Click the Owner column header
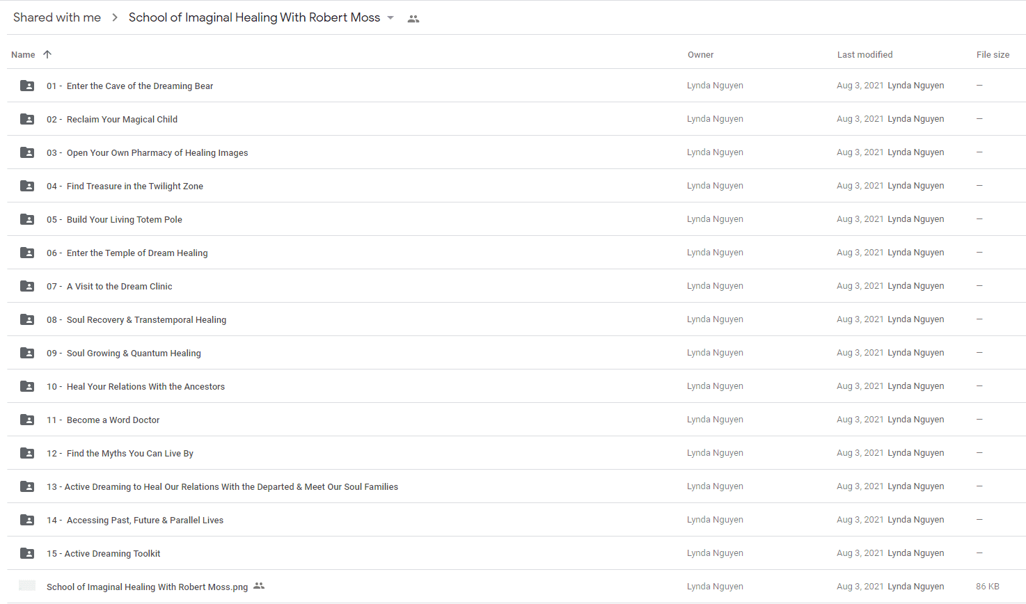 (x=700, y=54)
